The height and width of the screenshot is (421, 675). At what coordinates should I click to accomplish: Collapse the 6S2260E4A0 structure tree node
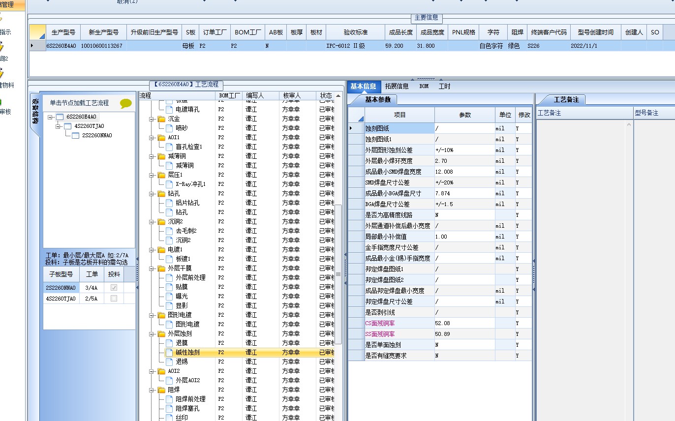(51, 117)
